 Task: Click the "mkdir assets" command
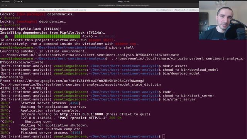[175, 66]
